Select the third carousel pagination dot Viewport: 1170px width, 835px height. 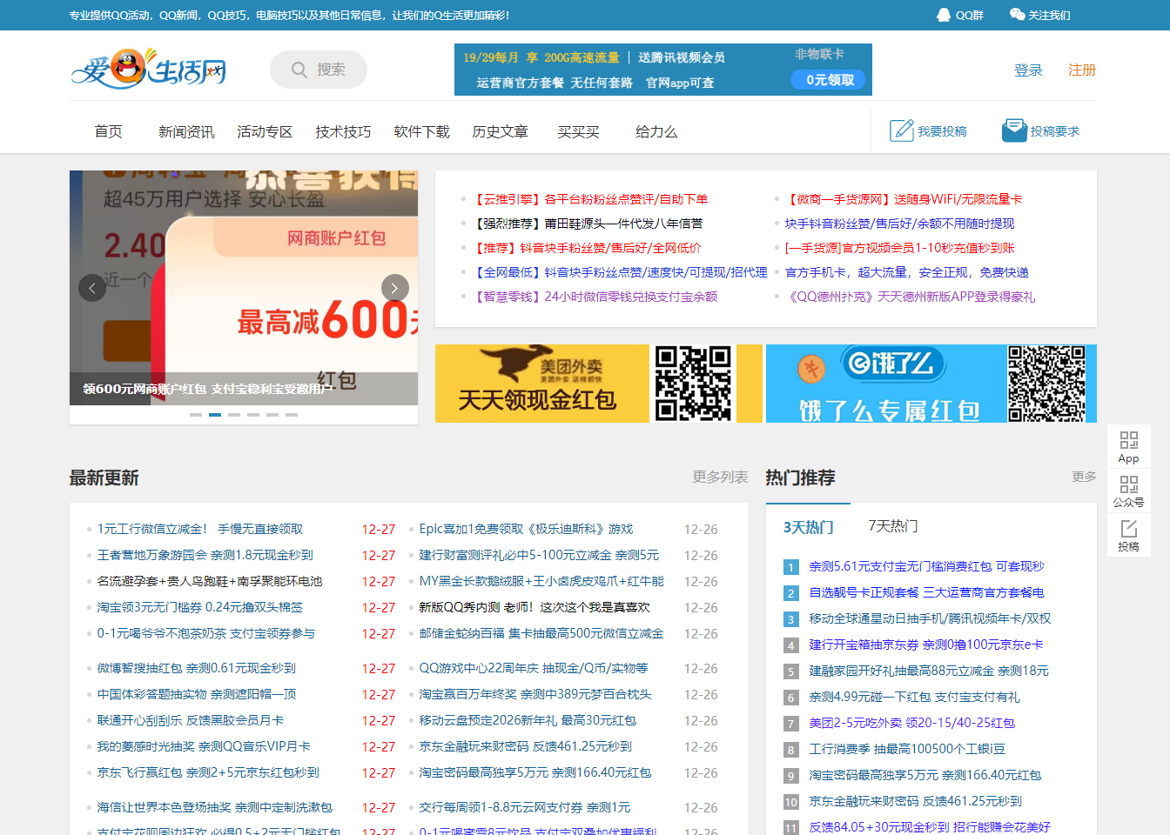pyautogui.click(x=234, y=415)
